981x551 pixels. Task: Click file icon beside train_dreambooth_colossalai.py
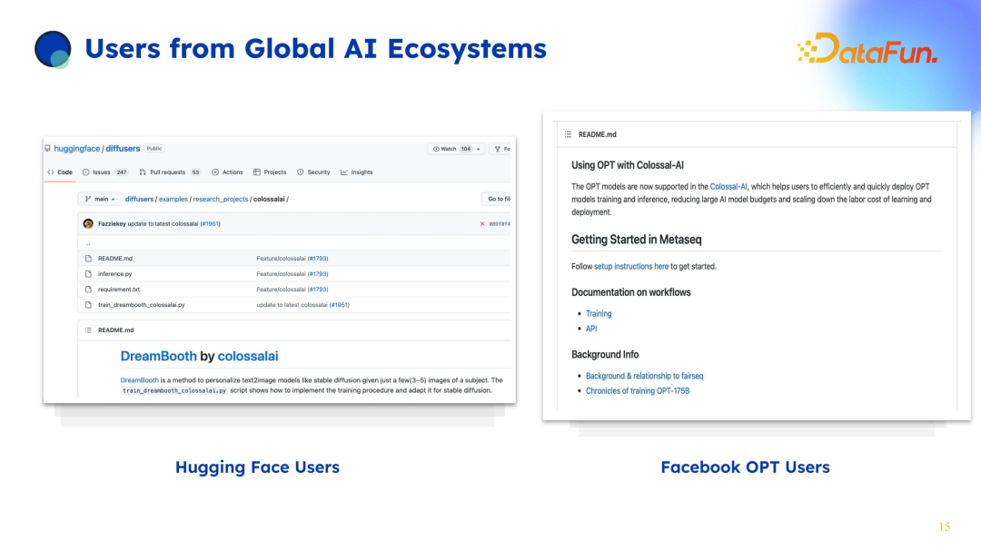(x=88, y=305)
